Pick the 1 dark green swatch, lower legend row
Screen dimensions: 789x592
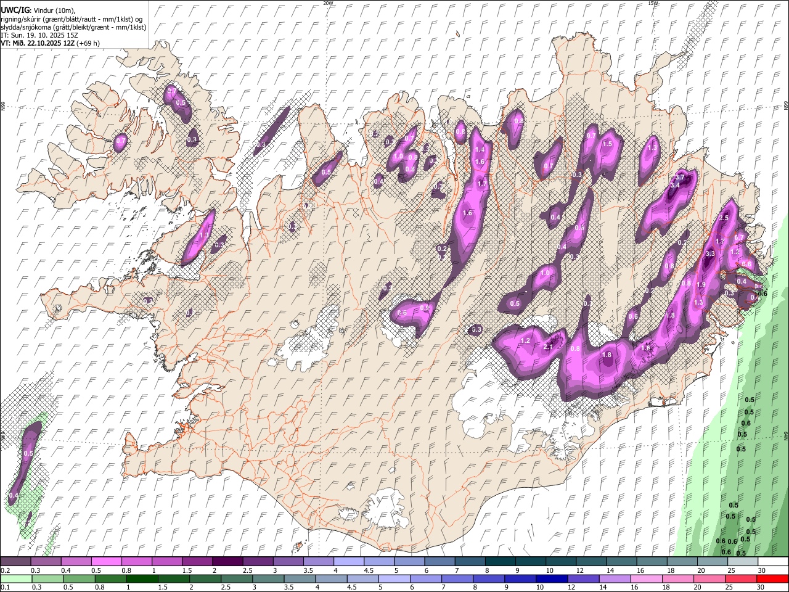[142, 578]
